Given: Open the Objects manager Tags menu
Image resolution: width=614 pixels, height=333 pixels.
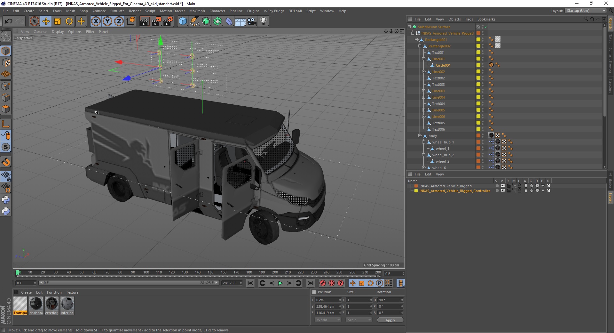Looking at the screenshot, I should coord(469,19).
